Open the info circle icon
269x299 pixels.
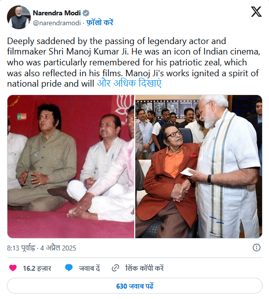point(257,248)
